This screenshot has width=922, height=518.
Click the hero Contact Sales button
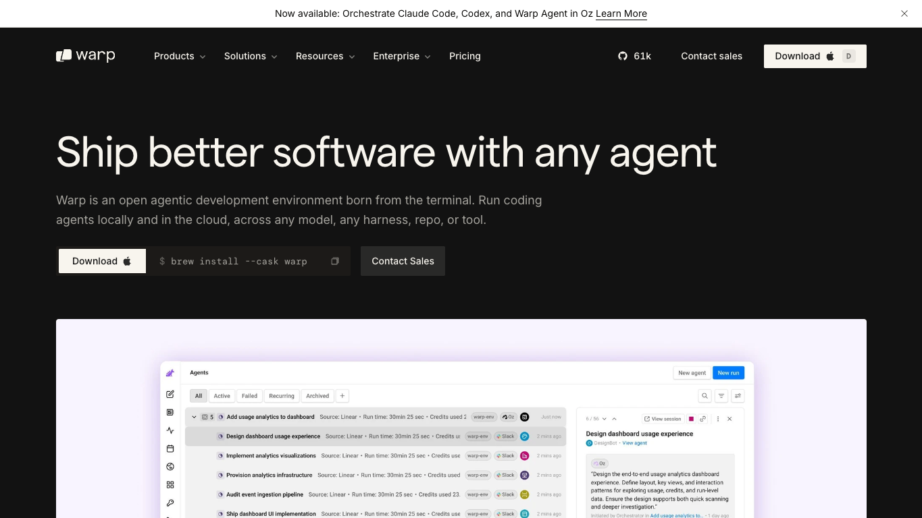tap(403, 261)
